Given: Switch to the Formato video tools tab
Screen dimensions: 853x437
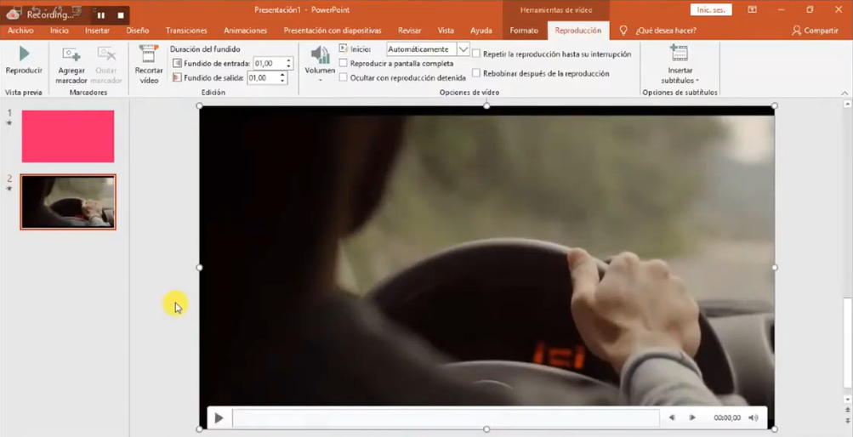Looking at the screenshot, I should click(x=524, y=31).
